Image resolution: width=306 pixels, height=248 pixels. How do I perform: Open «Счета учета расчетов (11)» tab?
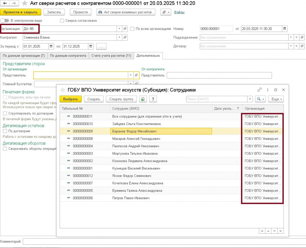[x=111, y=56]
